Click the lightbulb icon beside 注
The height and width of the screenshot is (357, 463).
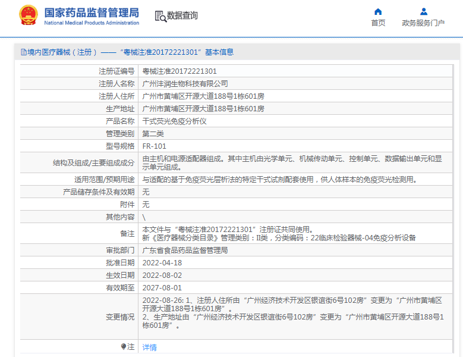124,346
